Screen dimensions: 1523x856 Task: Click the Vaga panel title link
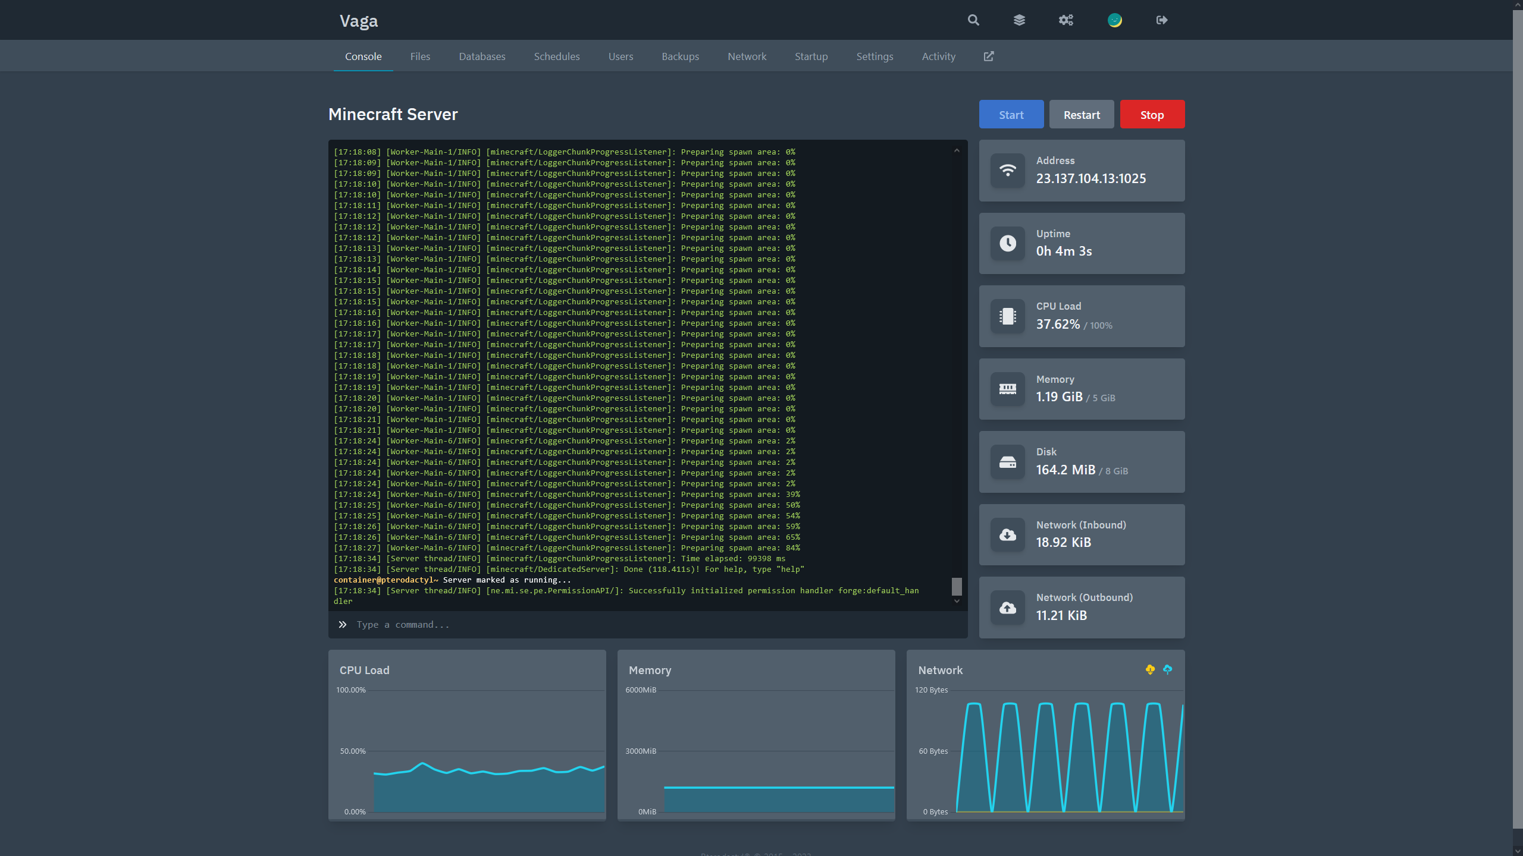359,21
